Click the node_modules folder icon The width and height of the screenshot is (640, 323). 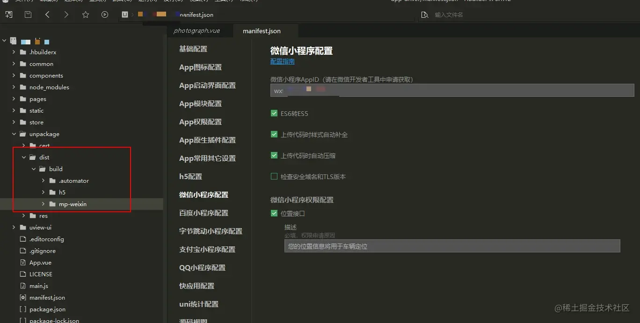23,87
